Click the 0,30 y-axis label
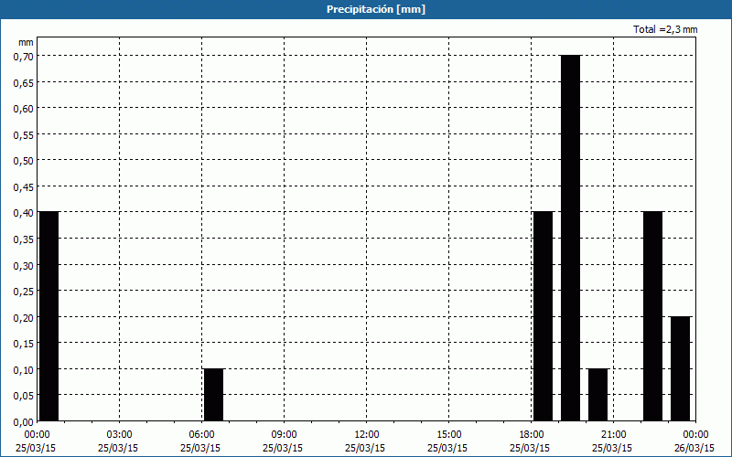 pos(24,265)
